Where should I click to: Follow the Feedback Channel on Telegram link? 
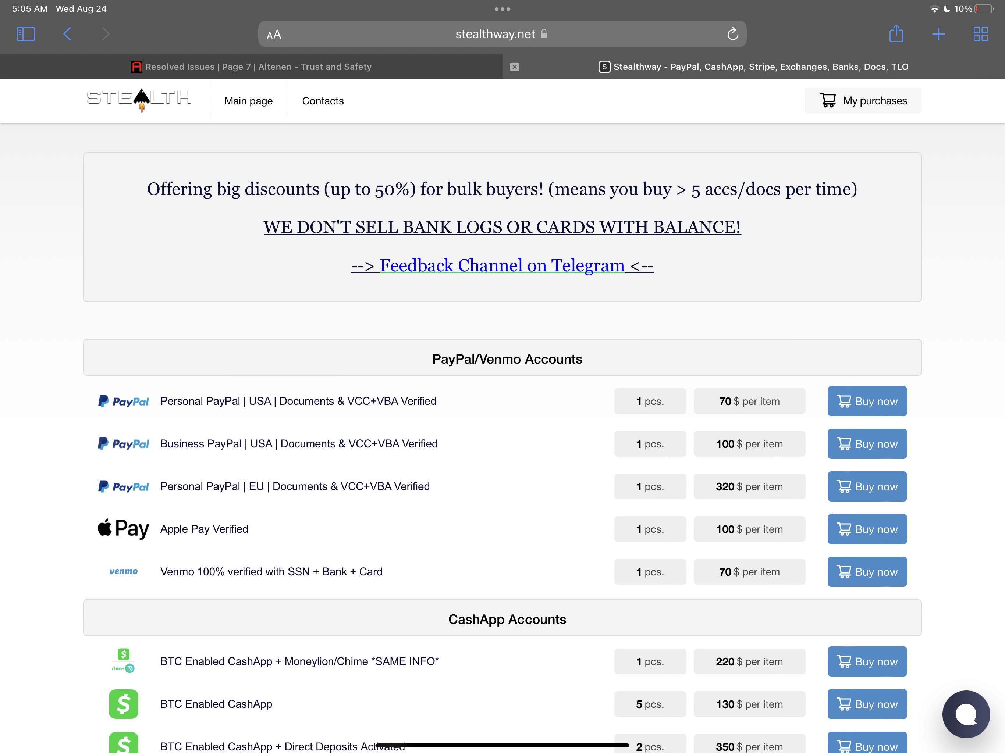click(502, 265)
